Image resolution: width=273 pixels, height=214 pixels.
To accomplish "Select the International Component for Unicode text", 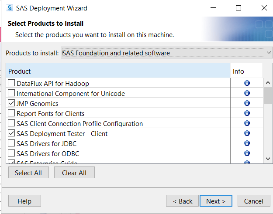I will [71, 94].
